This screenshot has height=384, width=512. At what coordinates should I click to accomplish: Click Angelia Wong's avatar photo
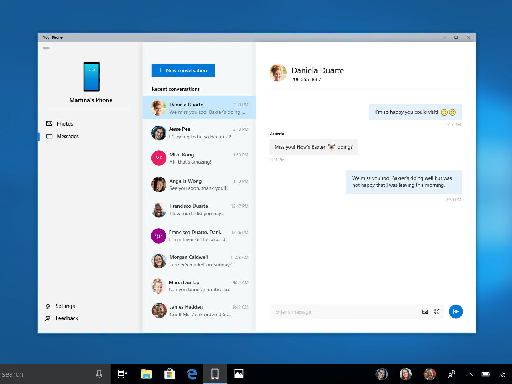(159, 185)
